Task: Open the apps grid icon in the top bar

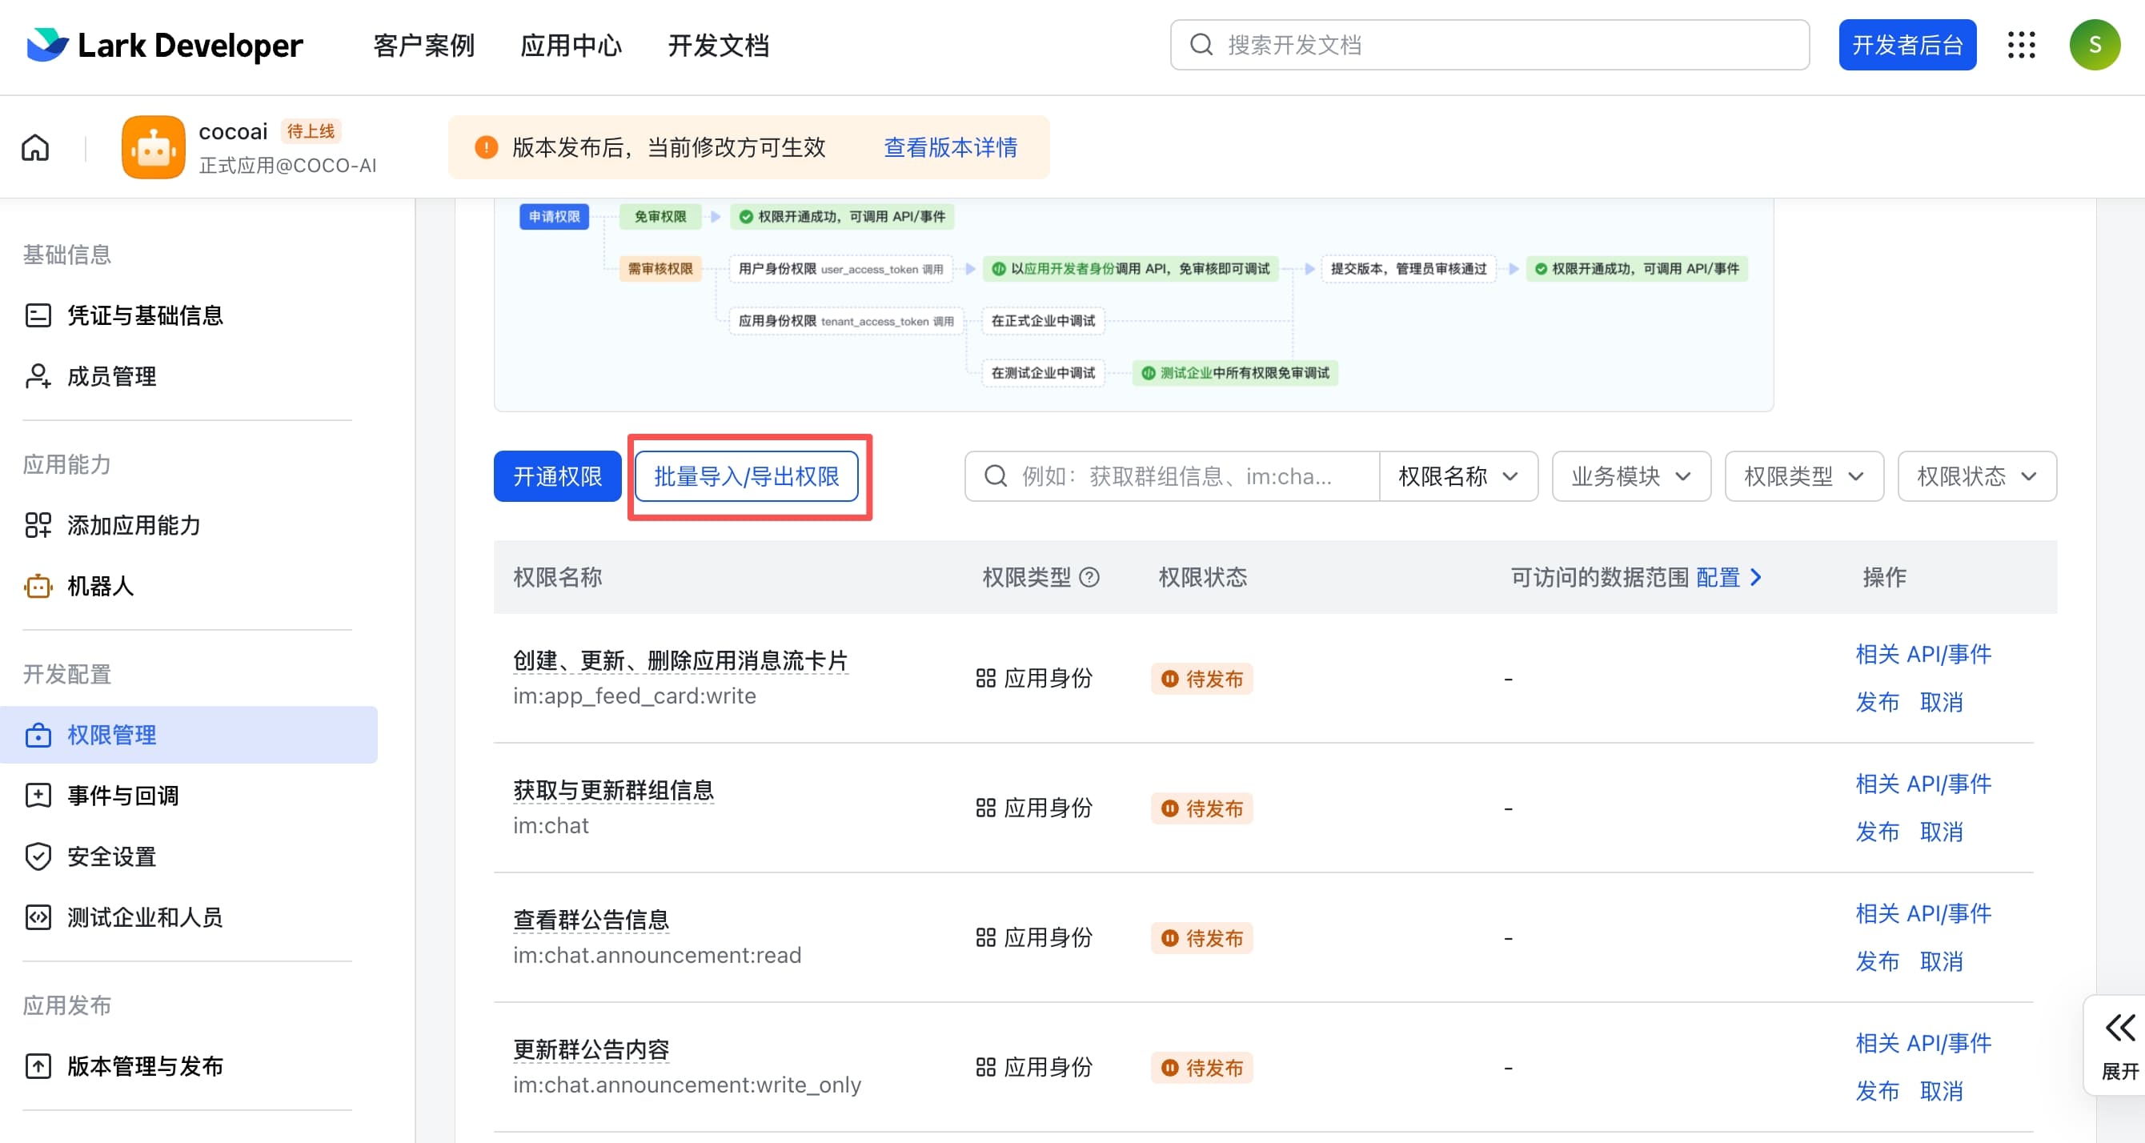Action: [2022, 45]
